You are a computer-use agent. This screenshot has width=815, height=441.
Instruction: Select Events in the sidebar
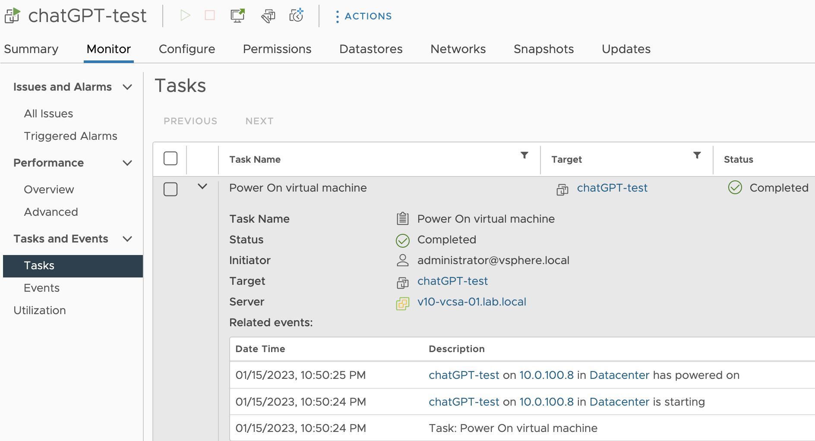tap(42, 288)
